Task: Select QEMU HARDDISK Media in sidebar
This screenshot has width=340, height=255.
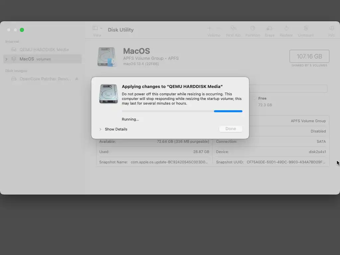Action: point(43,50)
